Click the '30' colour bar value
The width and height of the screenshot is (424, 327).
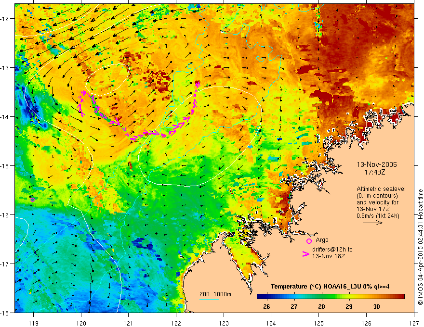point(376,306)
